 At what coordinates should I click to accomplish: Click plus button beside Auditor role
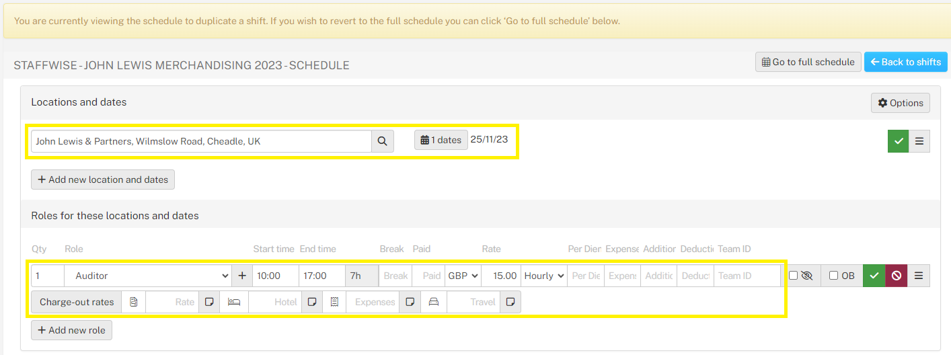tap(242, 276)
